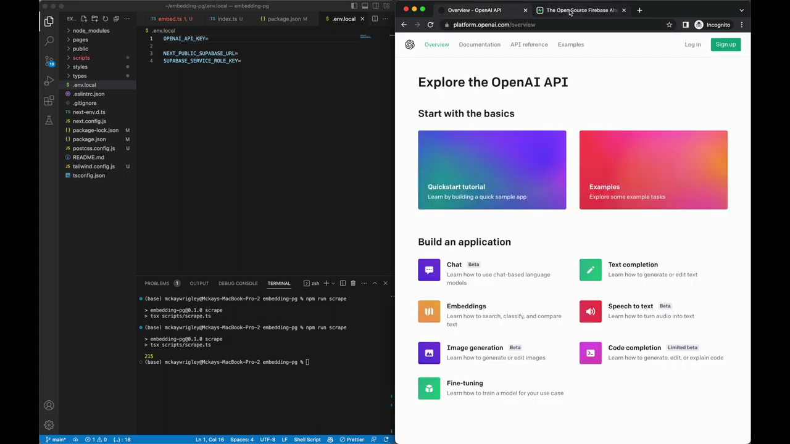
Task: Open the Manage gear in VS Code
Action: [x=49, y=425]
